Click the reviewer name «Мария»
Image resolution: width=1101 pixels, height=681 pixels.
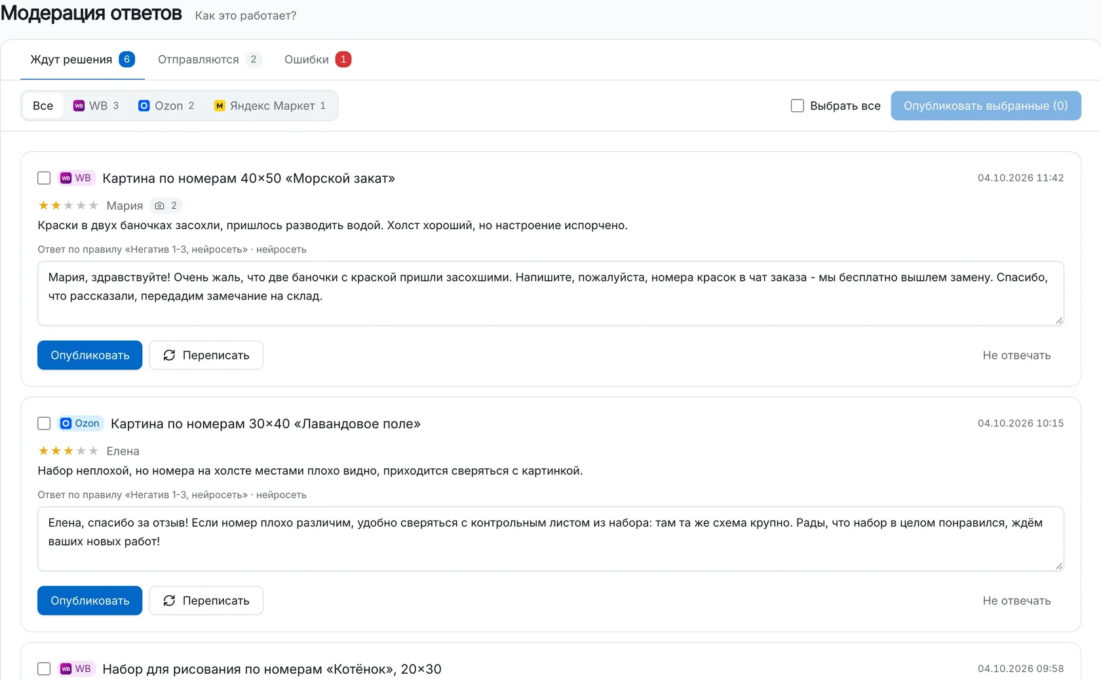125,206
